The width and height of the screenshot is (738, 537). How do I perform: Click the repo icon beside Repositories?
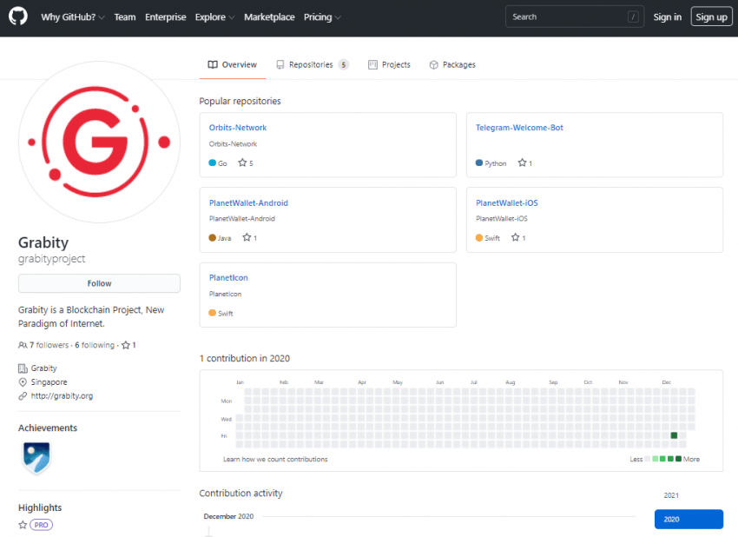[280, 64]
